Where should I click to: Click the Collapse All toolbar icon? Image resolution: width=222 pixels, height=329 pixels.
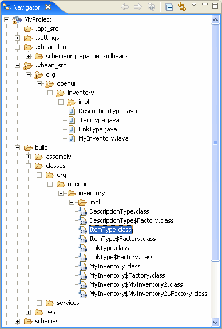tap(169, 7)
